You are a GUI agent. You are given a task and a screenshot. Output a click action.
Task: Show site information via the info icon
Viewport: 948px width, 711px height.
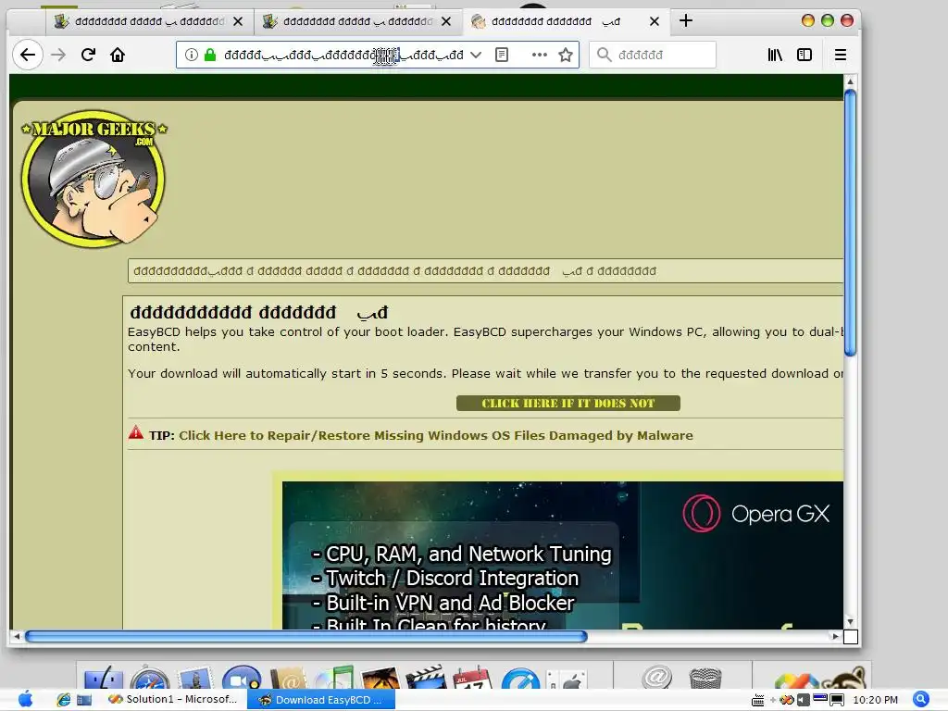(x=191, y=55)
